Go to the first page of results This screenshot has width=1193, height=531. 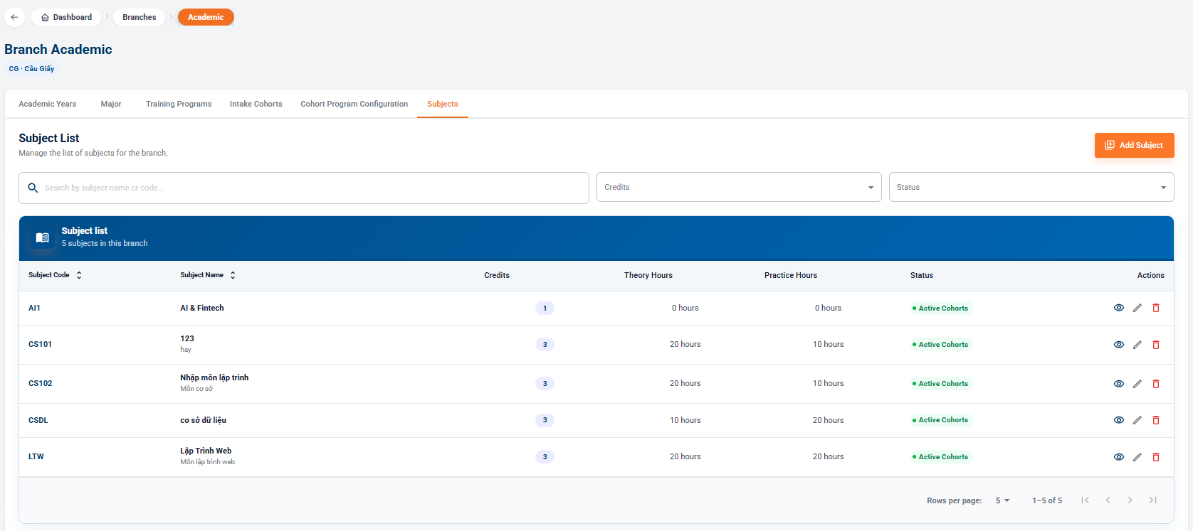1086,500
